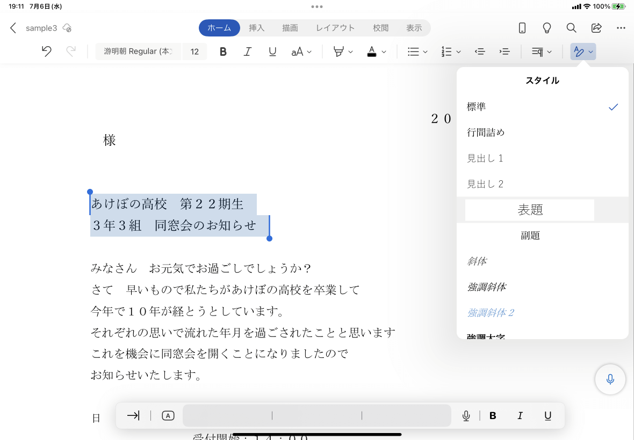The image size is (634, 440).
Task: Switch to the 挿入 tab
Action: [x=256, y=28]
